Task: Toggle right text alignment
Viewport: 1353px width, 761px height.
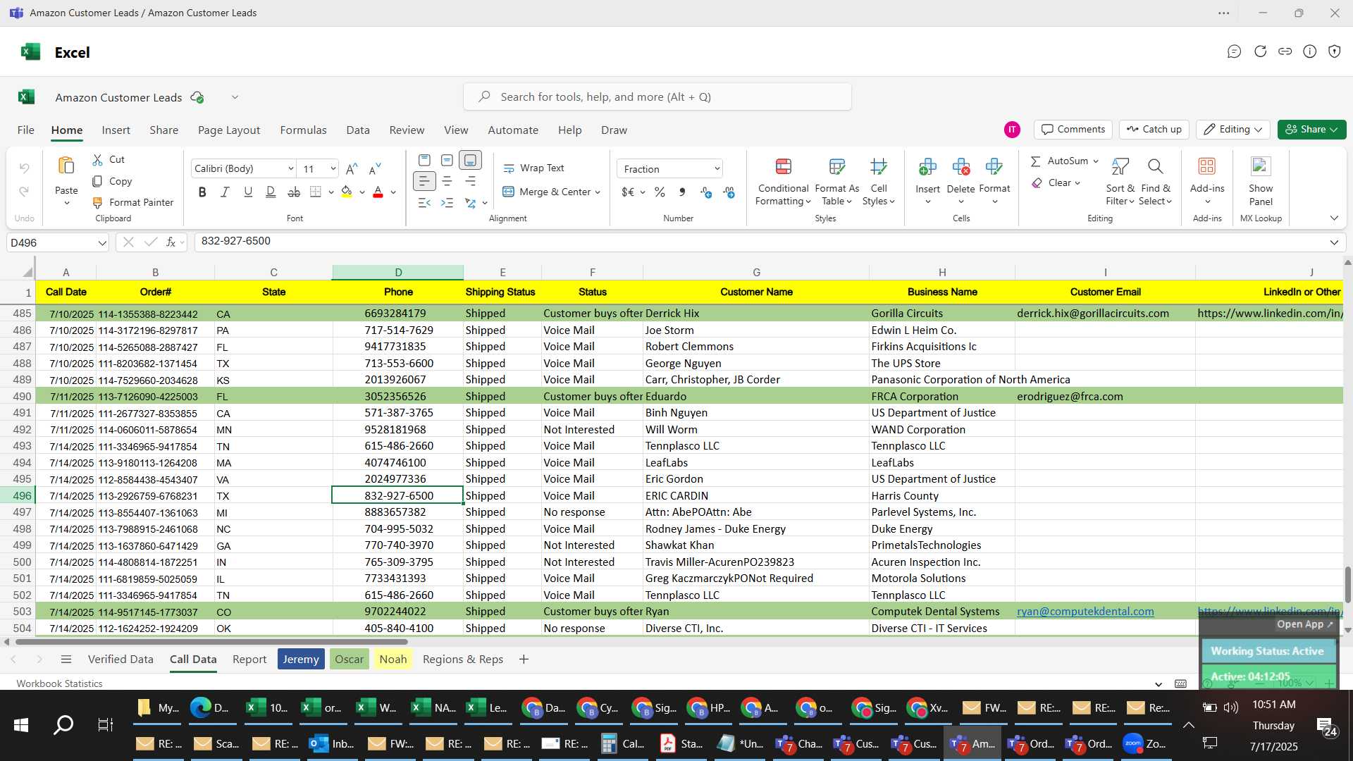Action: 470,182
